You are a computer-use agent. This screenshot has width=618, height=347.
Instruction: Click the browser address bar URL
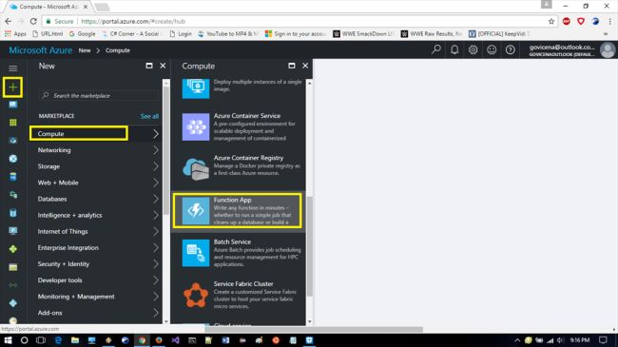tap(133, 21)
